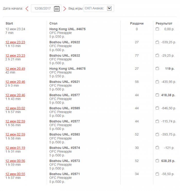Click hand history icon for the 119 р. result
The width and height of the screenshot is (180, 191).
click(x=157, y=69)
